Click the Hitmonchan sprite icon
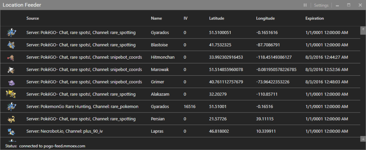This screenshot has width=366, height=150. pyautogui.click(x=11, y=57)
